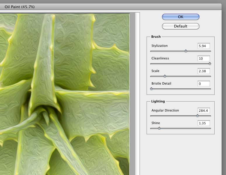Click the Cleanliness value box
Viewport: 226px width, 175px height.
[x=204, y=59]
